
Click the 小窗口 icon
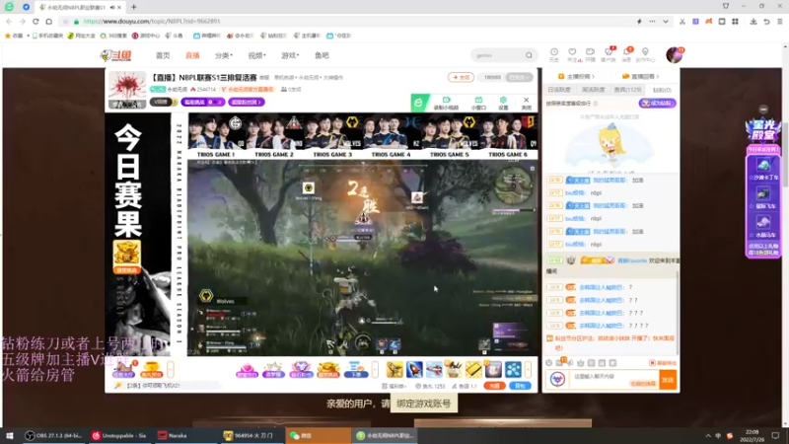point(478,104)
